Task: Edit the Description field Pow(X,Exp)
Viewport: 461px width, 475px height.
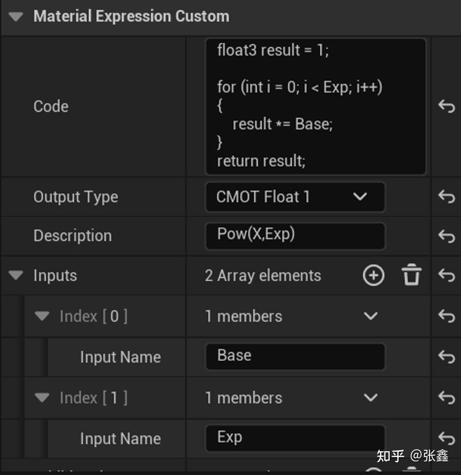Action: (x=295, y=236)
